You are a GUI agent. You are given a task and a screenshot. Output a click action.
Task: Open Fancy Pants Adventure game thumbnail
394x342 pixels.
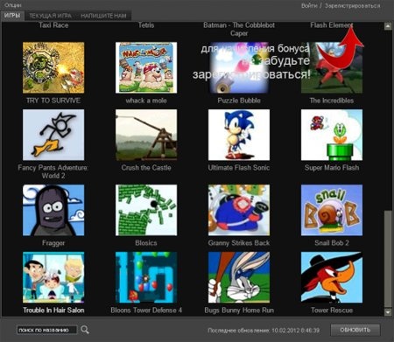(53, 135)
